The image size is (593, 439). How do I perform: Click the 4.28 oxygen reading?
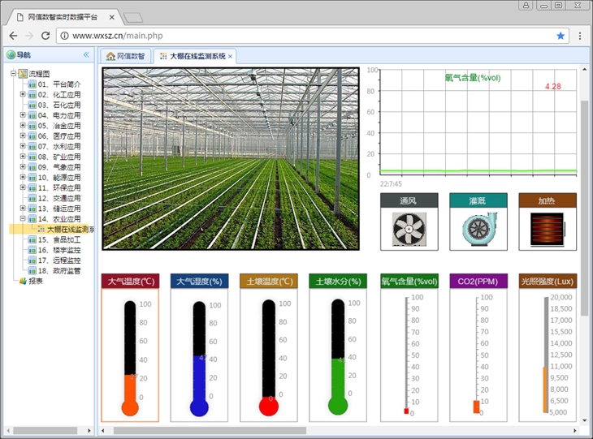point(553,87)
